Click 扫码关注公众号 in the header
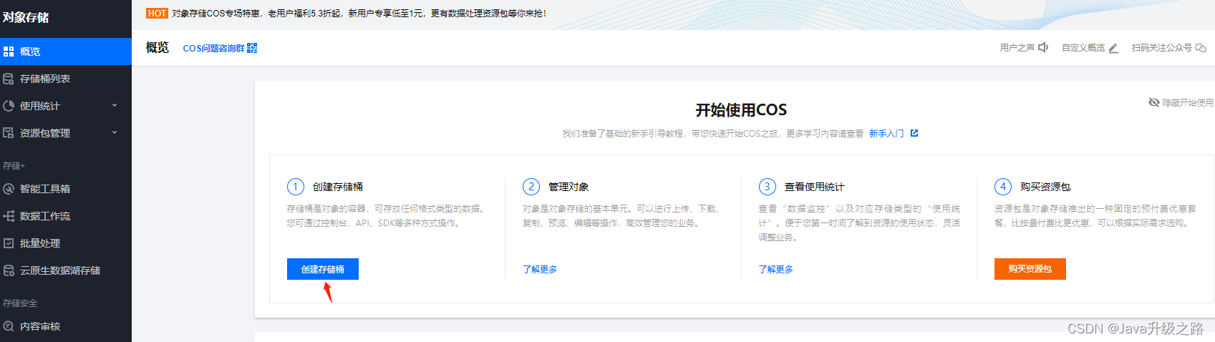The height and width of the screenshot is (342, 1215). 1161,48
